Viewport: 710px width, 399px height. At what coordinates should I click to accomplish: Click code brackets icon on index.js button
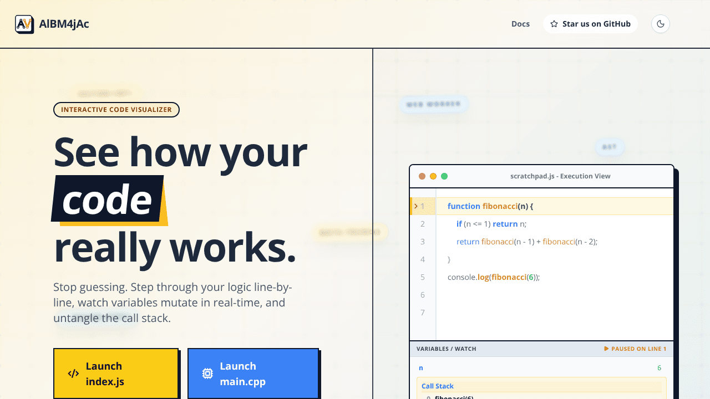pyautogui.click(x=73, y=374)
